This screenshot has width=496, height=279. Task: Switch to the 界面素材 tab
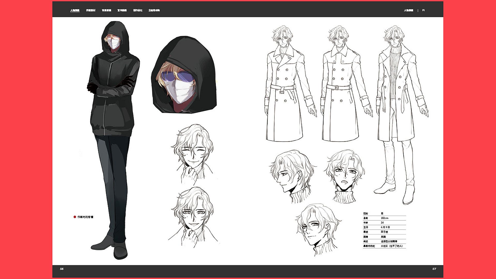click(x=91, y=10)
